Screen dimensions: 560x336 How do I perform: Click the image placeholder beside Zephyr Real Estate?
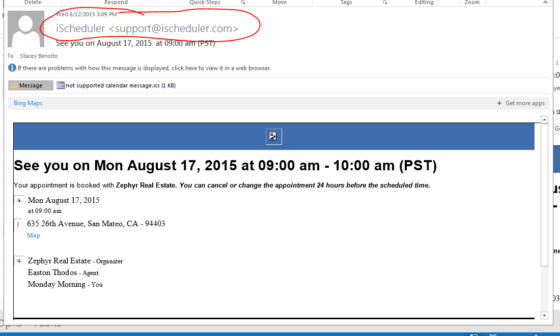pyautogui.click(x=19, y=261)
